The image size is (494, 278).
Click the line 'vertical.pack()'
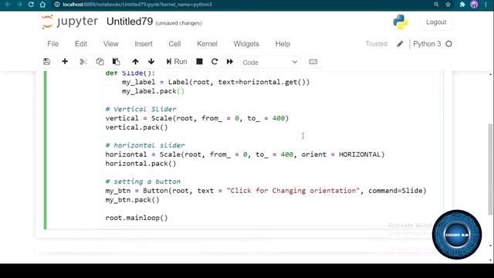click(137, 127)
